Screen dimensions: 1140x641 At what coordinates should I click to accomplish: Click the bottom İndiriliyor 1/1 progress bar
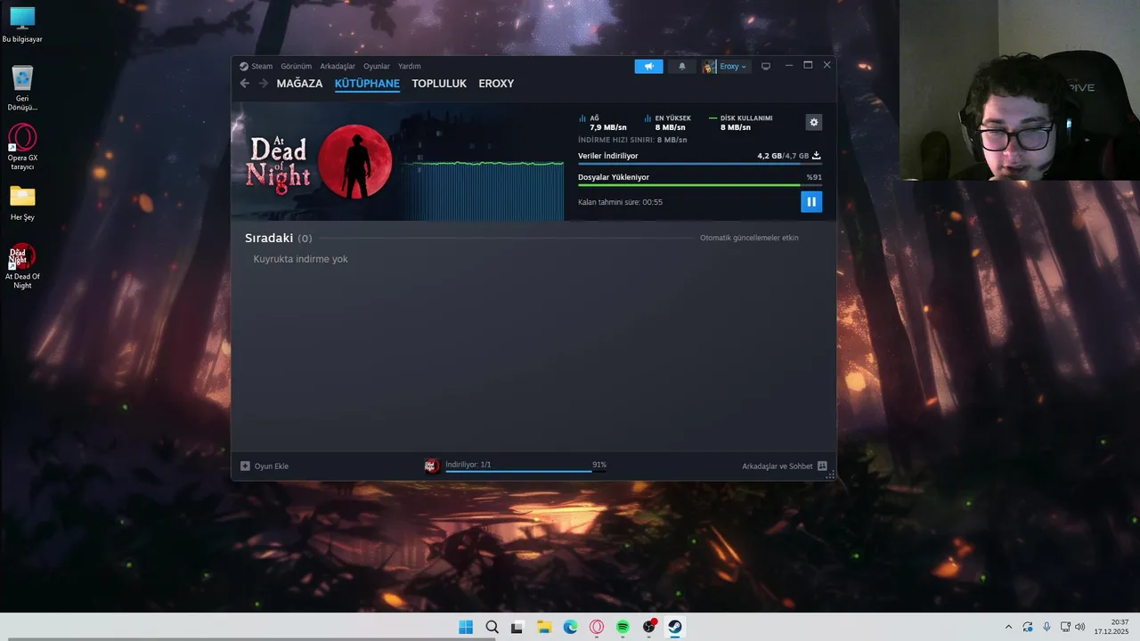click(x=525, y=472)
